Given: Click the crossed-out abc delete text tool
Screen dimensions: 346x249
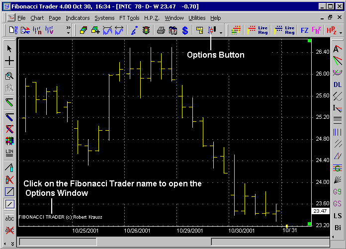Looking at the screenshot, I should click(x=9, y=231).
